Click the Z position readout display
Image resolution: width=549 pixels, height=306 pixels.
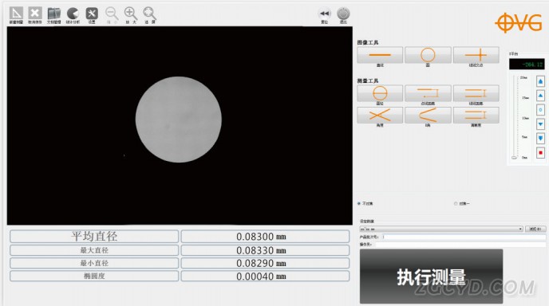tap(527, 65)
